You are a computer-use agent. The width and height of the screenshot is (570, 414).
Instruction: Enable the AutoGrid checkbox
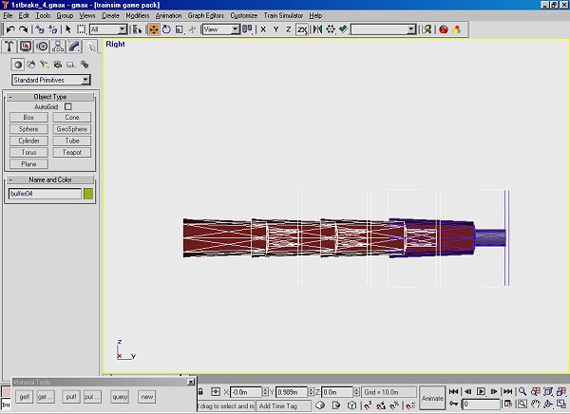(68, 106)
